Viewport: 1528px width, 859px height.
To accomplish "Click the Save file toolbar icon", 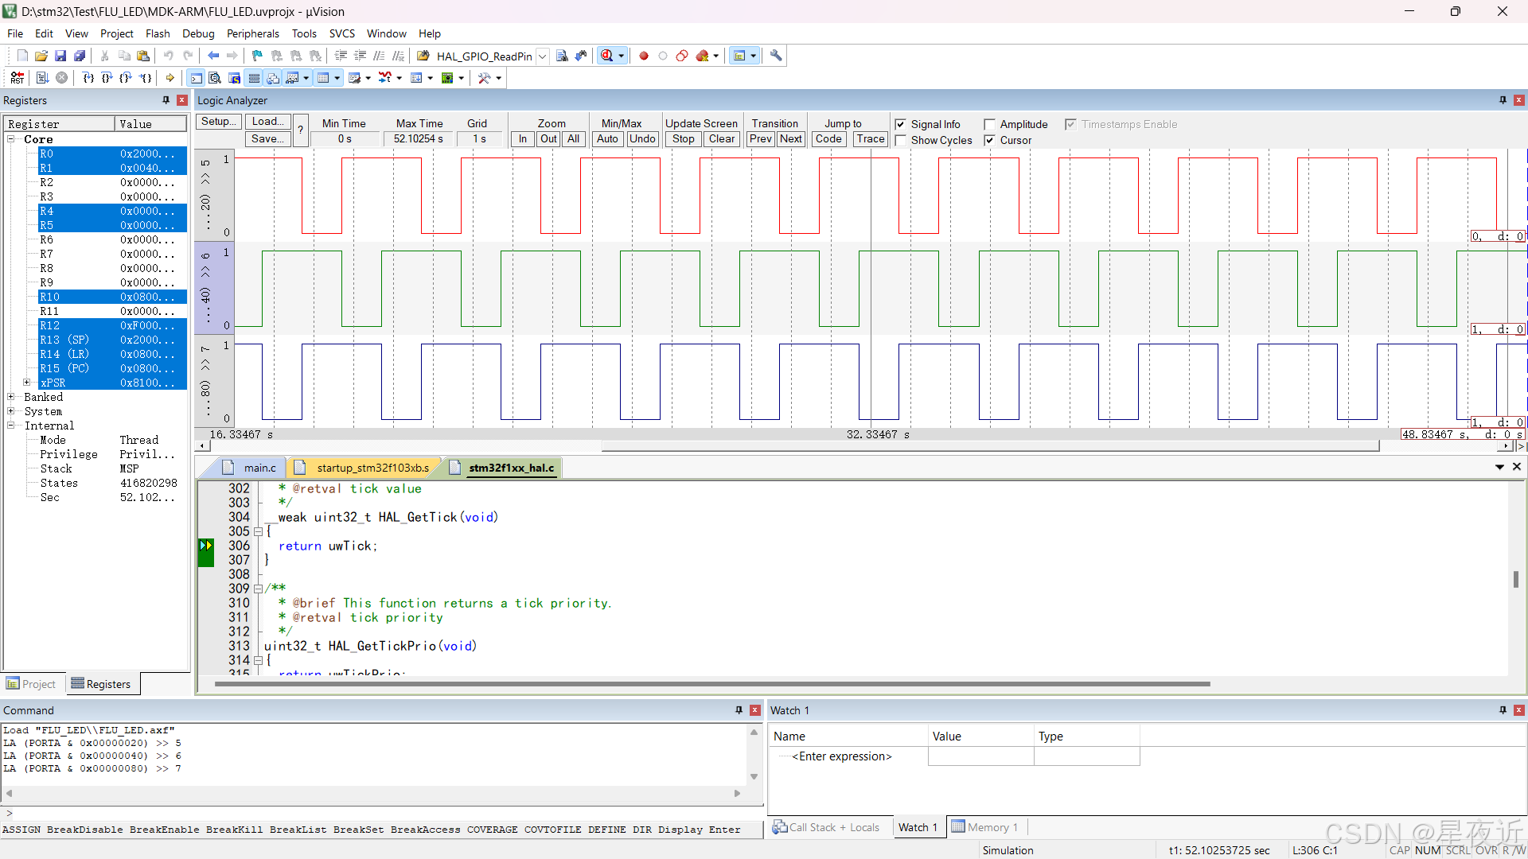I will pyautogui.click(x=60, y=56).
